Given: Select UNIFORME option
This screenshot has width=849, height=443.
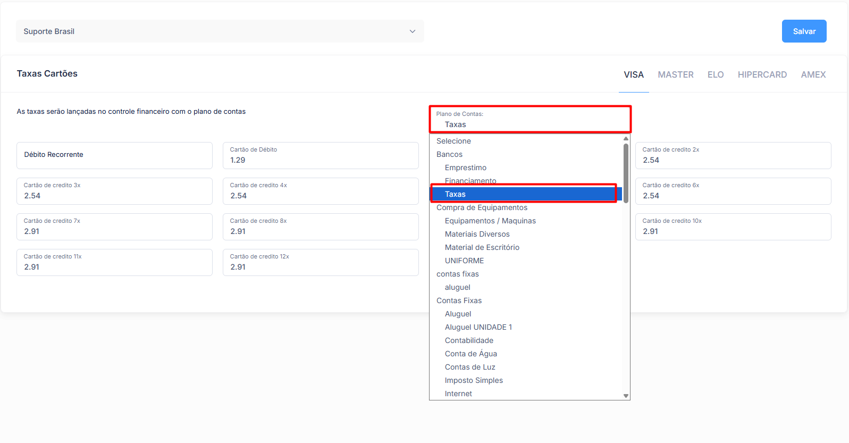Looking at the screenshot, I should (526, 261).
